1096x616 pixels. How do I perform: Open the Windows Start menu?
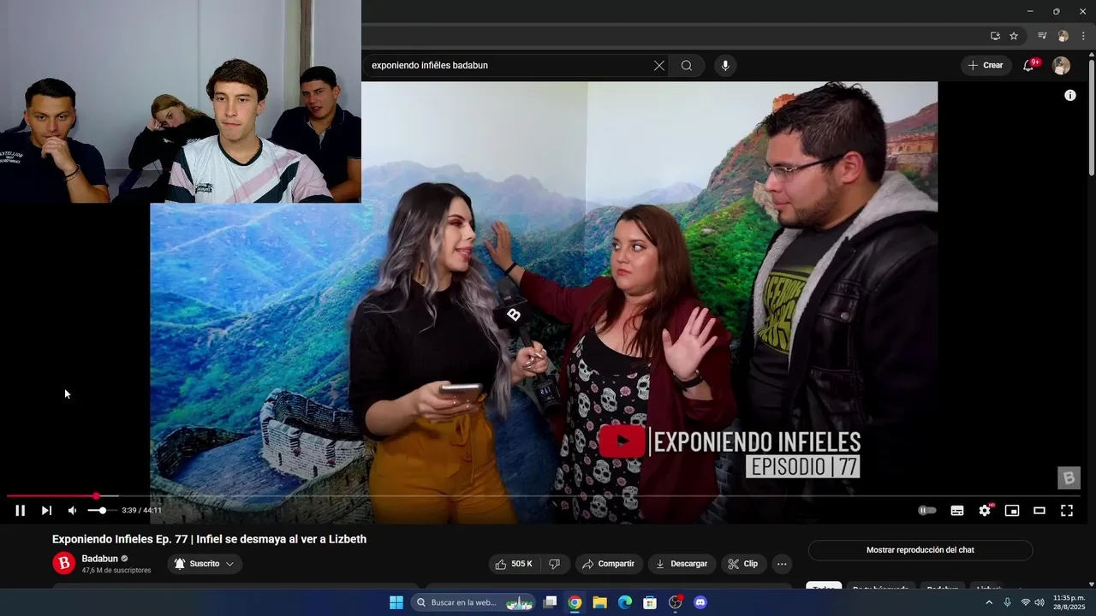click(396, 602)
